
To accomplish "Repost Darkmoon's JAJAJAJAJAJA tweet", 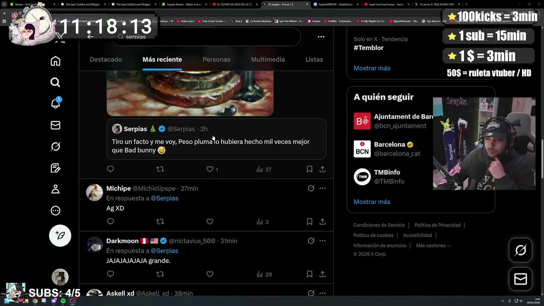I will click(x=160, y=274).
